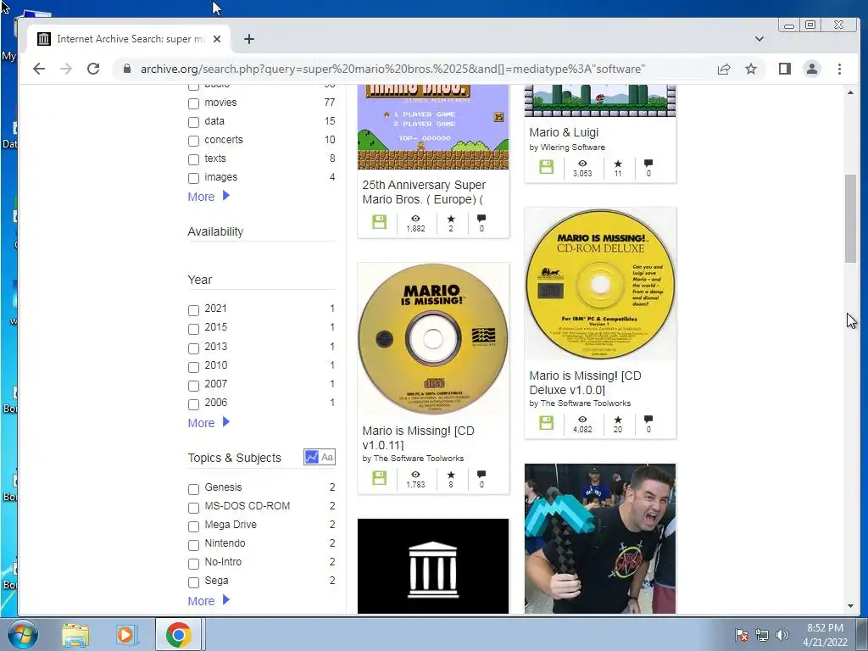
Task: Click floppy icon on CD v1.0.11 card
Action: (x=379, y=478)
